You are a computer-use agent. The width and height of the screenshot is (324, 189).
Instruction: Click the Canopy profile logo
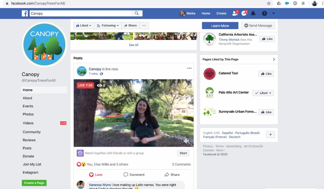click(x=44, y=45)
